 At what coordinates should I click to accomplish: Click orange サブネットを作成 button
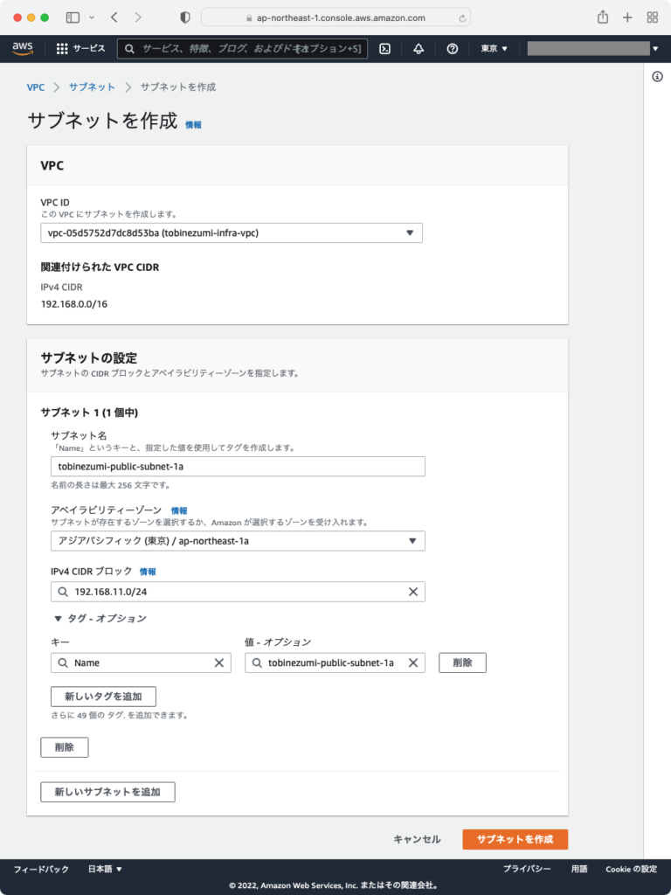coord(515,840)
